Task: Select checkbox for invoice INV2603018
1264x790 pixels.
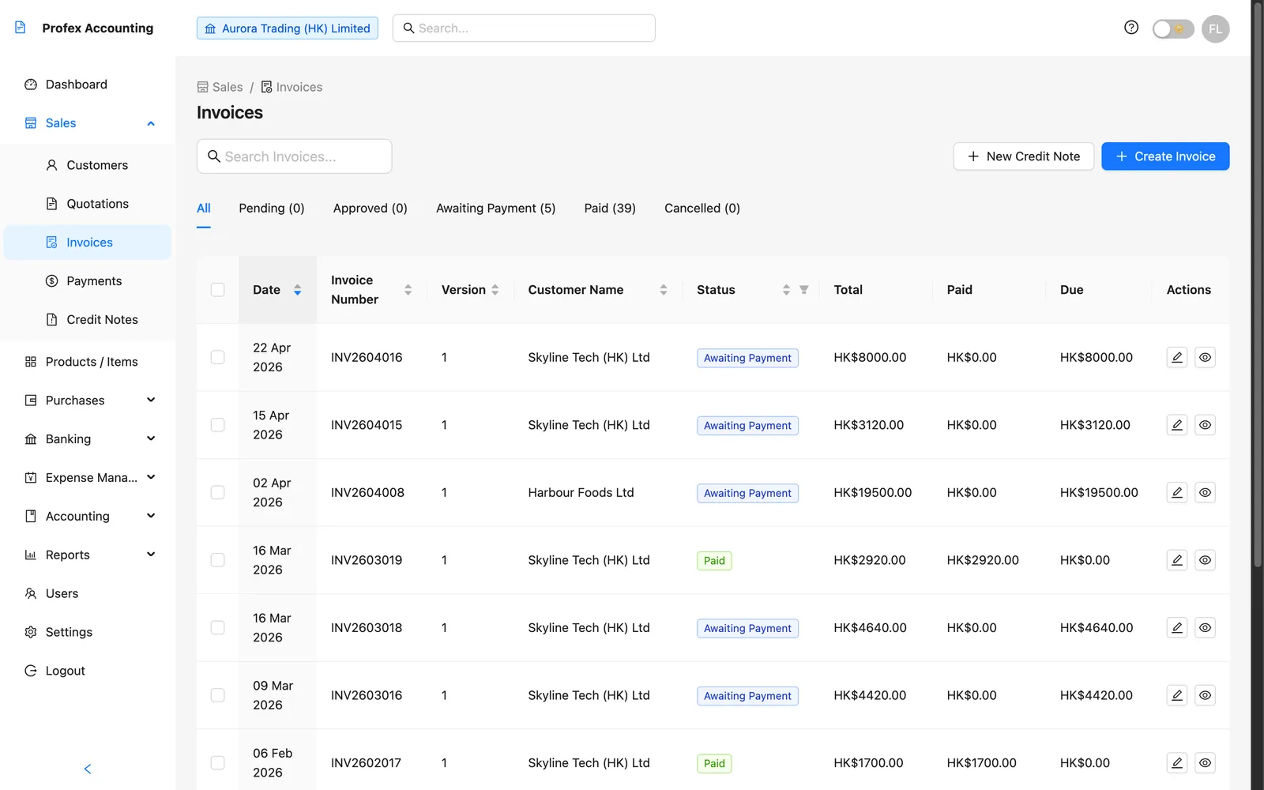Action: [218, 627]
